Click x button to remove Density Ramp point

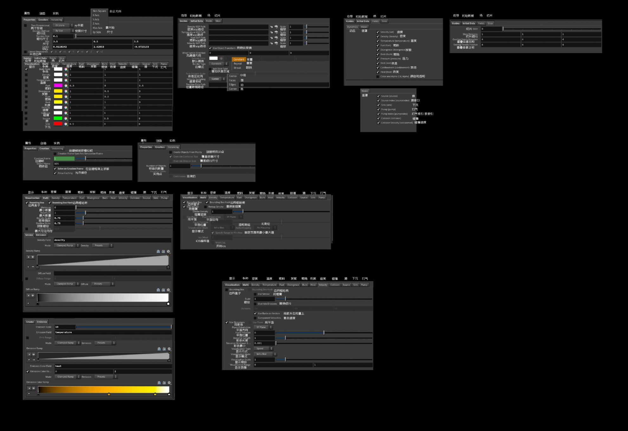[x=29, y=257]
